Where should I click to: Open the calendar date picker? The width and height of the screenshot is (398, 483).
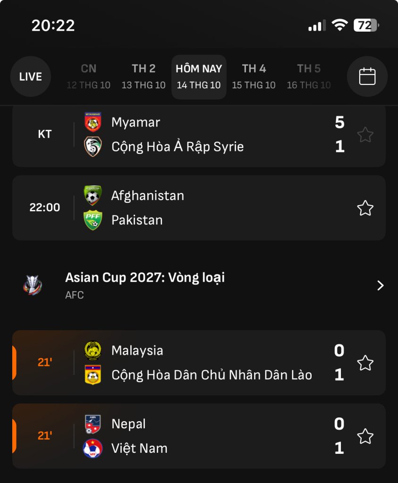click(x=367, y=76)
